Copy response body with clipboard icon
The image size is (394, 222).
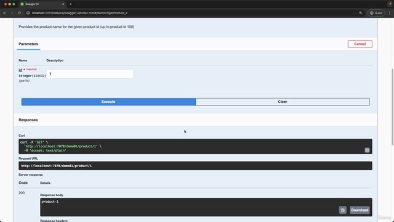[343, 210]
